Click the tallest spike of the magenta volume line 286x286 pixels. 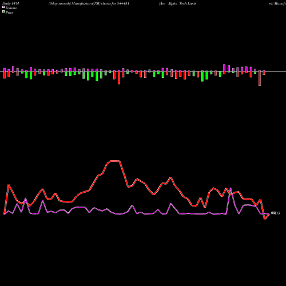[231, 188]
